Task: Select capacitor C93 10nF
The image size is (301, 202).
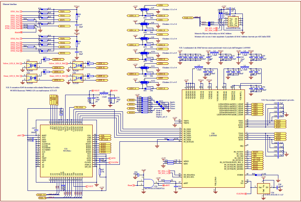Action: click(176, 186)
